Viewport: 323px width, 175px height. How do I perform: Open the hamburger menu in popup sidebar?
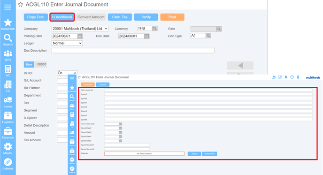tap(72, 79)
